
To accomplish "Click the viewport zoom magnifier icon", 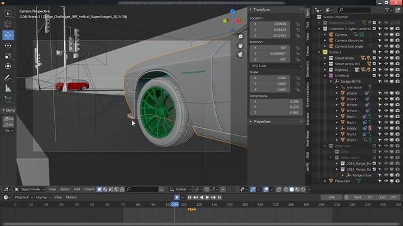I will tap(241, 37).
